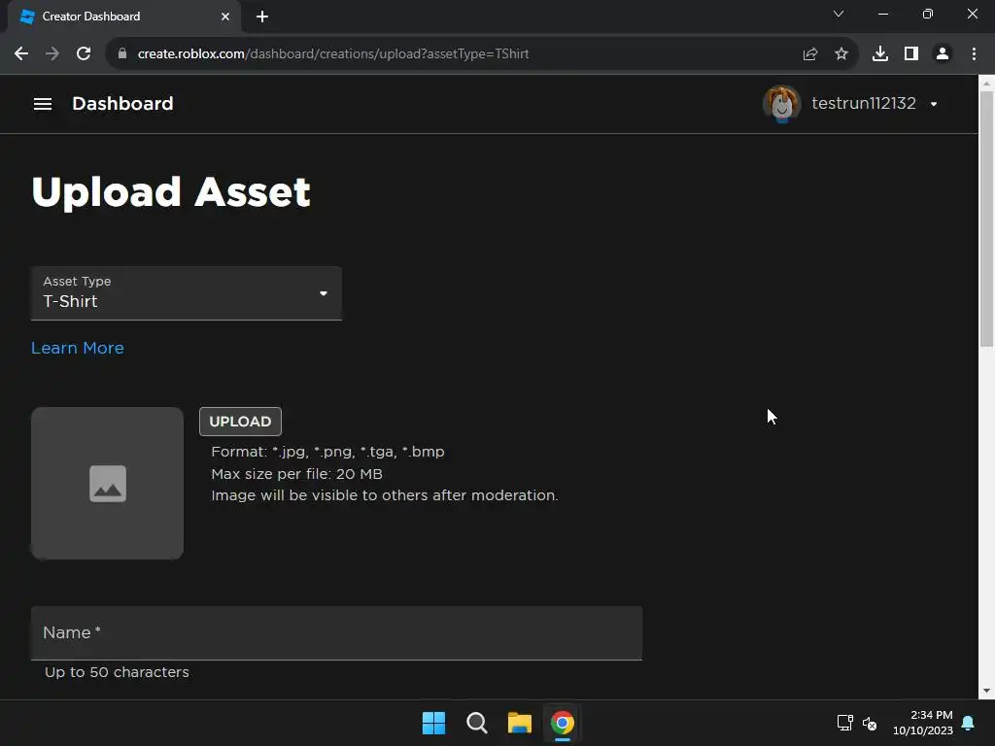Go back in browser history
The width and height of the screenshot is (995, 746).
(x=21, y=54)
